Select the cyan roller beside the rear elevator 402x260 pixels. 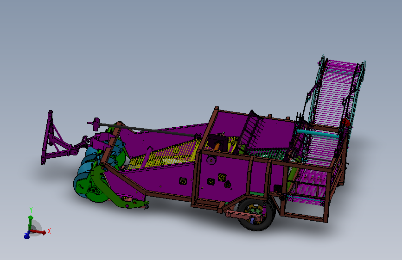click(x=318, y=134)
